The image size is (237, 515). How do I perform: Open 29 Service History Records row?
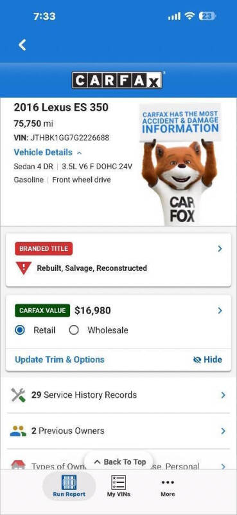coord(118,395)
